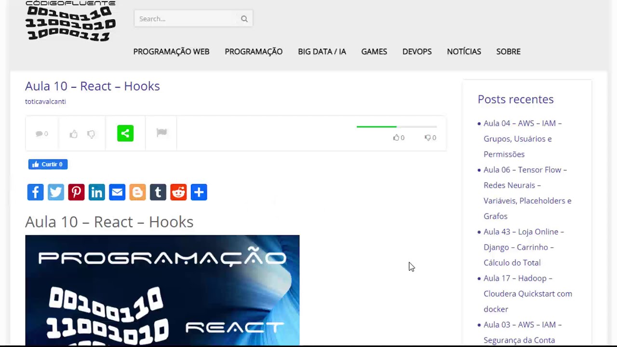Screen dimensions: 617x347
Task: Click the flag report icon
Action: 161,133
